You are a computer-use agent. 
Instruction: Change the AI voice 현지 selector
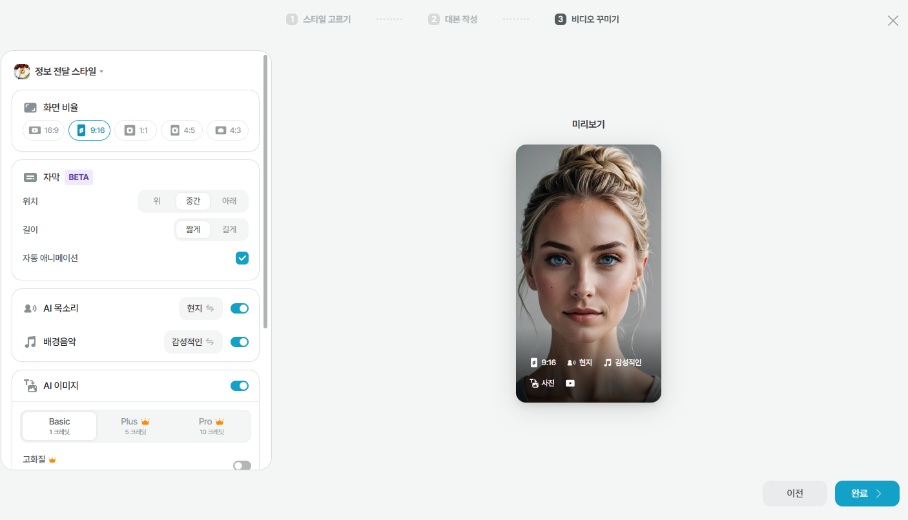pyautogui.click(x=201, y=308)
